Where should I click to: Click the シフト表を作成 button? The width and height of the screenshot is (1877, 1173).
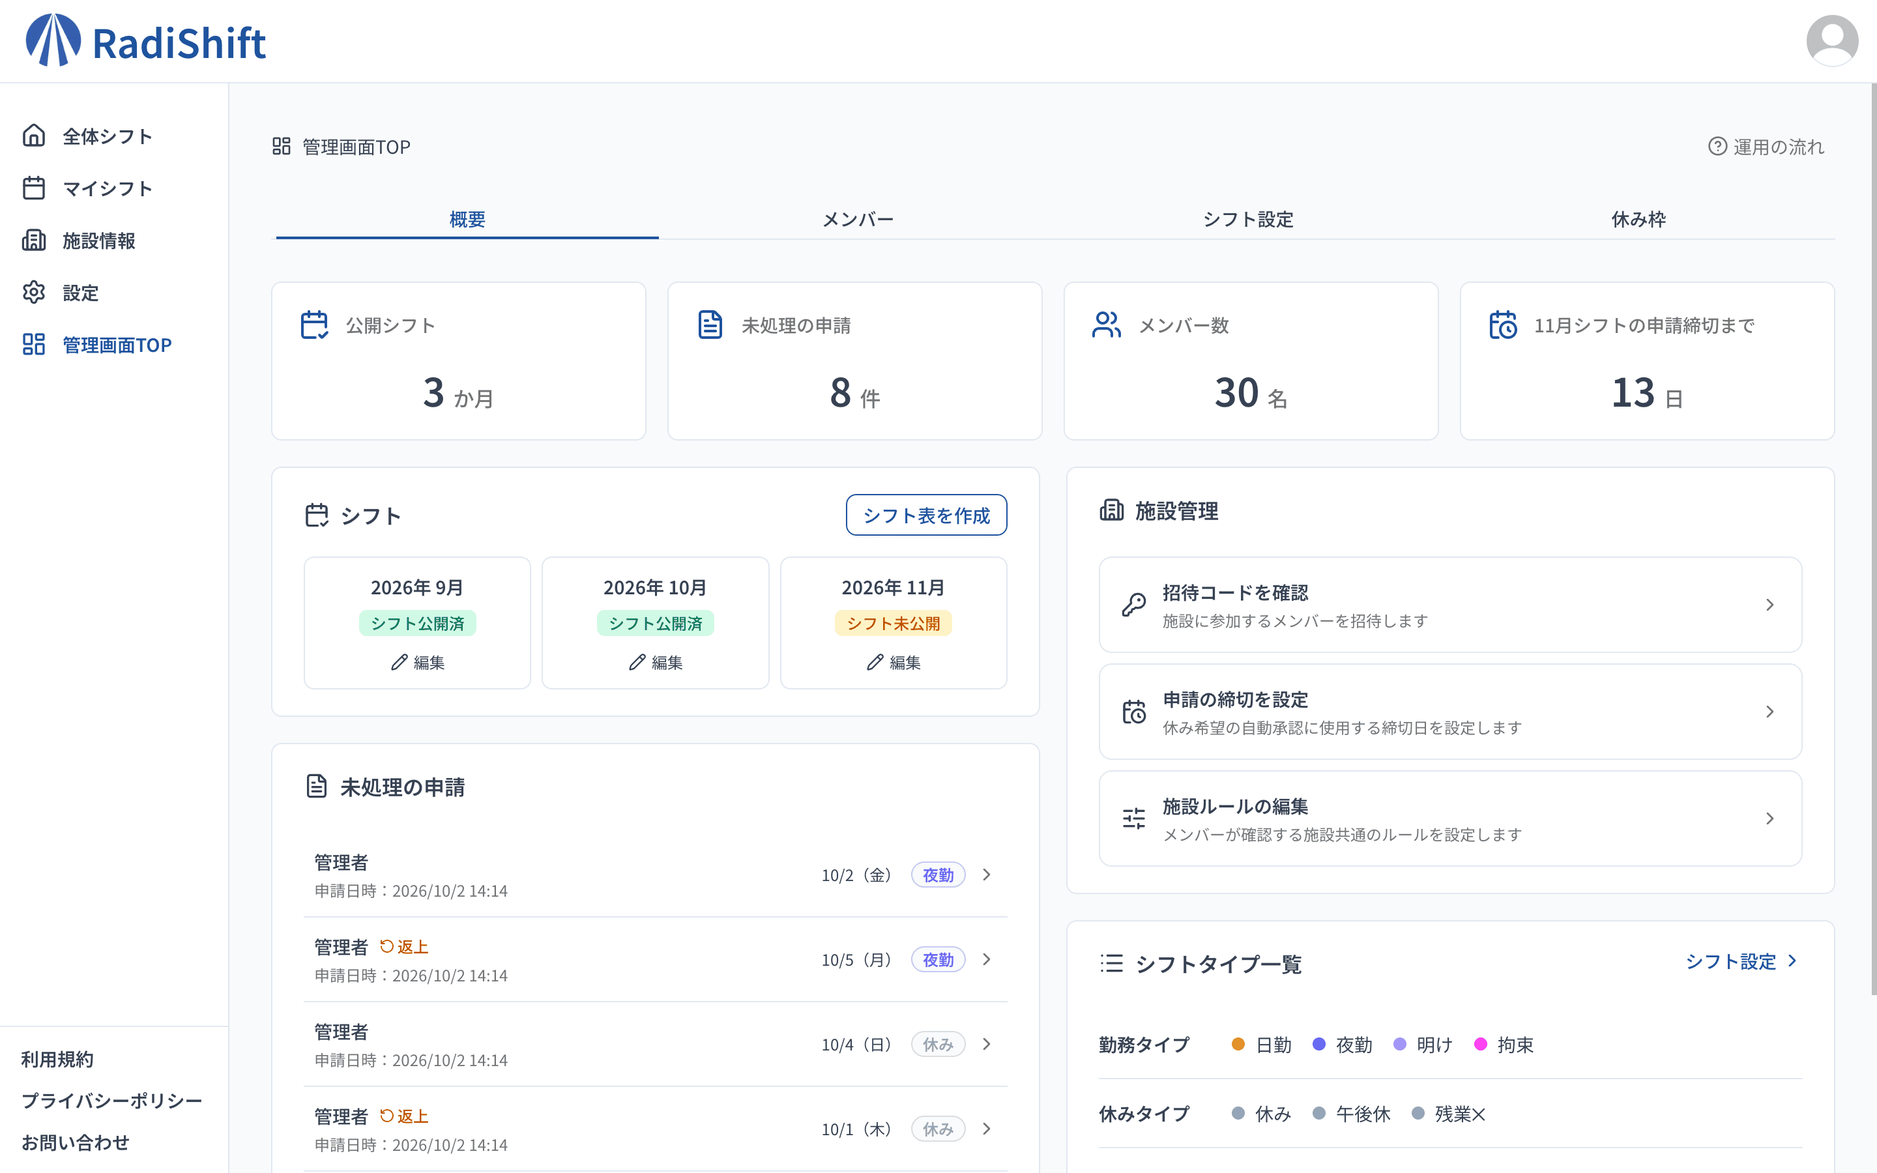coord(926,515)
